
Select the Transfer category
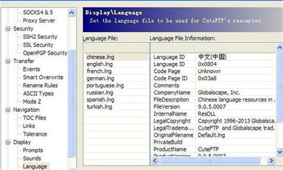pyautogui.click(x=24, y=61)
